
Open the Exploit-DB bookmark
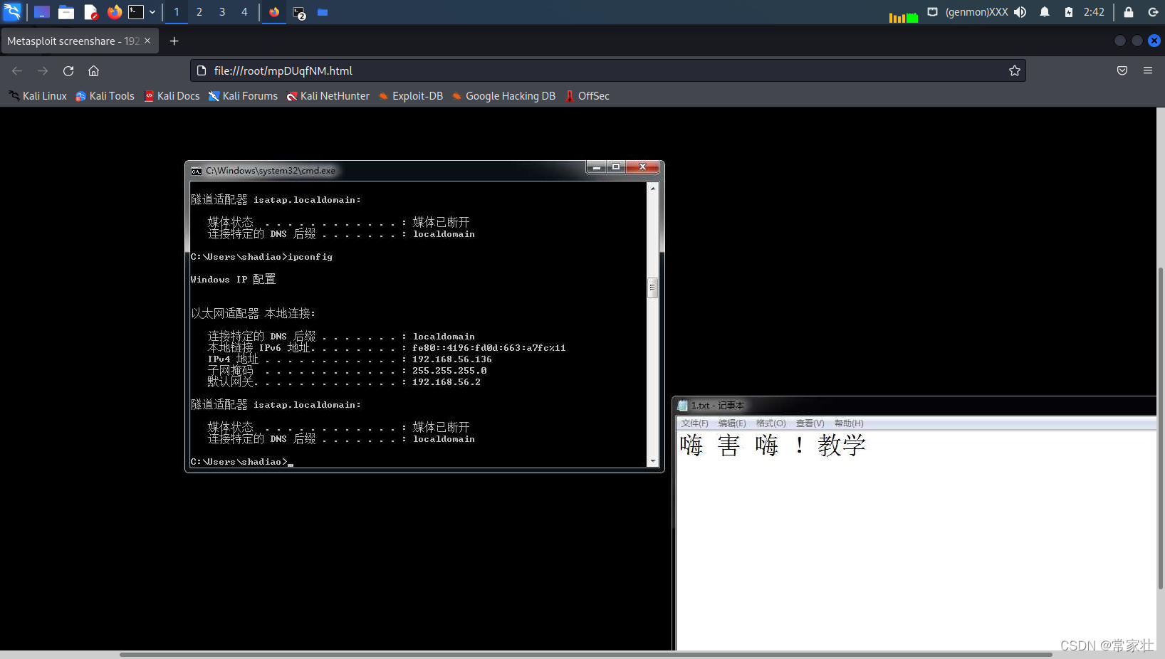tap(410, 96)
